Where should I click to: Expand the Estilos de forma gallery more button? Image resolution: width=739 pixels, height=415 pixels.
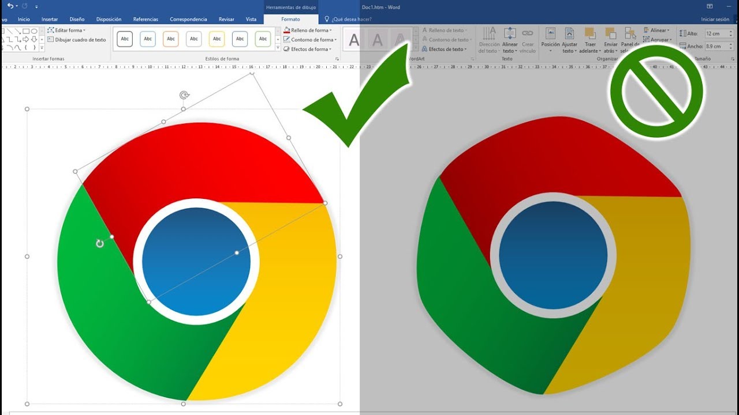tap(278, 48)
